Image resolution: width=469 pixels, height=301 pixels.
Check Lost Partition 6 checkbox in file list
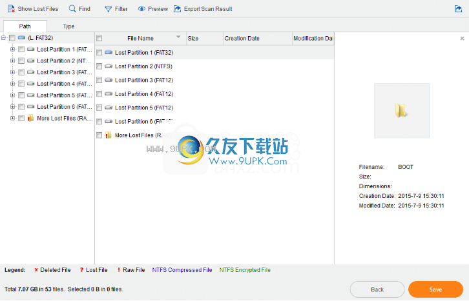(x=99, y=121)
